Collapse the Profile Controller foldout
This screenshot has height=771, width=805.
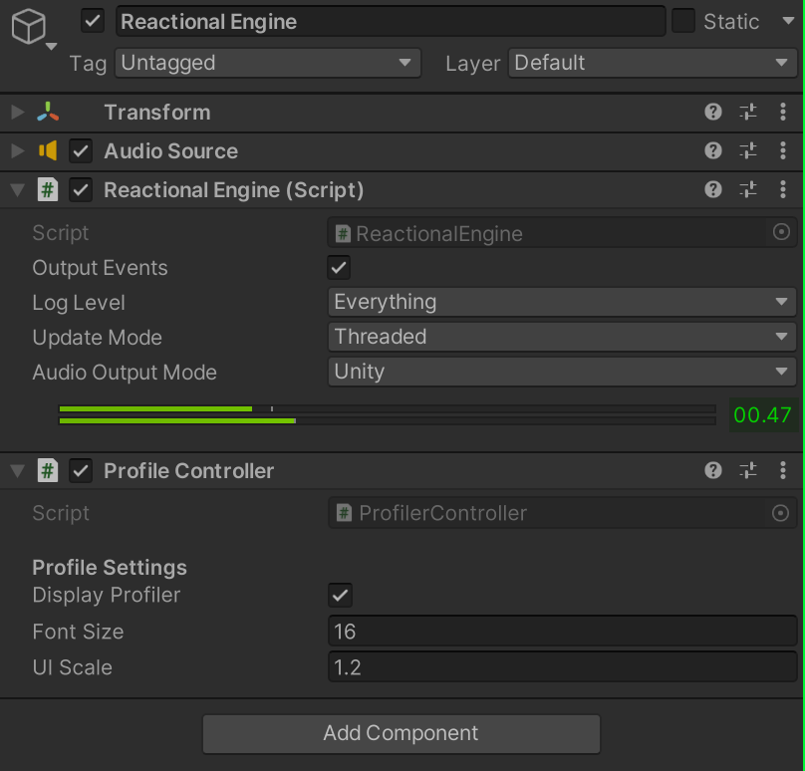[18, 471]
